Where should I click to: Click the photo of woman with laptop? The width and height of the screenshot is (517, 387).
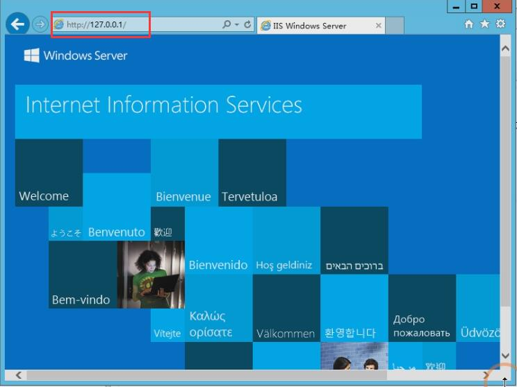(x=151, y=275)
